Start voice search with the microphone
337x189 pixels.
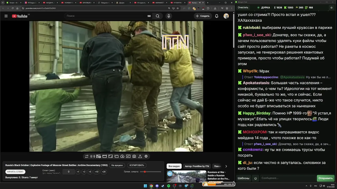(169, 16)
